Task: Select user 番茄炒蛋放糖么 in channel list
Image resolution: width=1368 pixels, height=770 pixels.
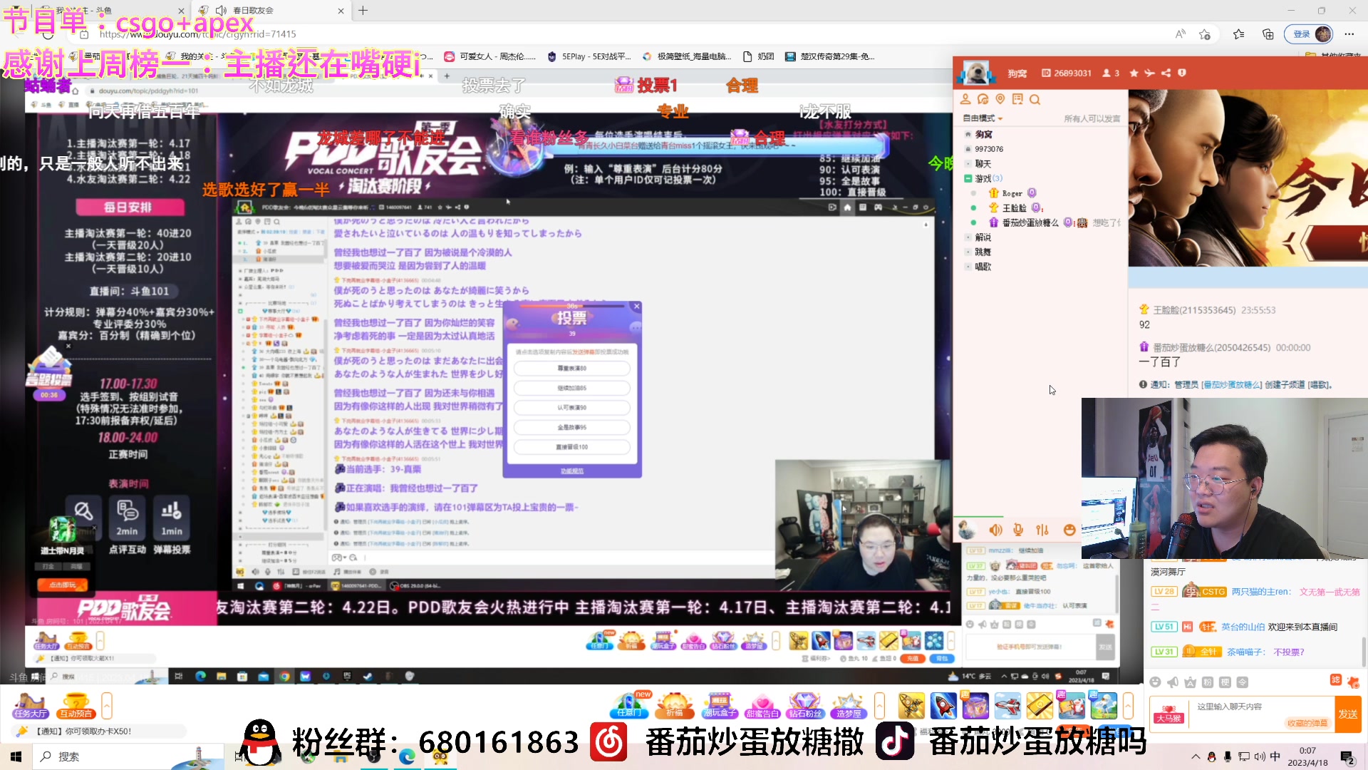Action: coord(1030,222)
